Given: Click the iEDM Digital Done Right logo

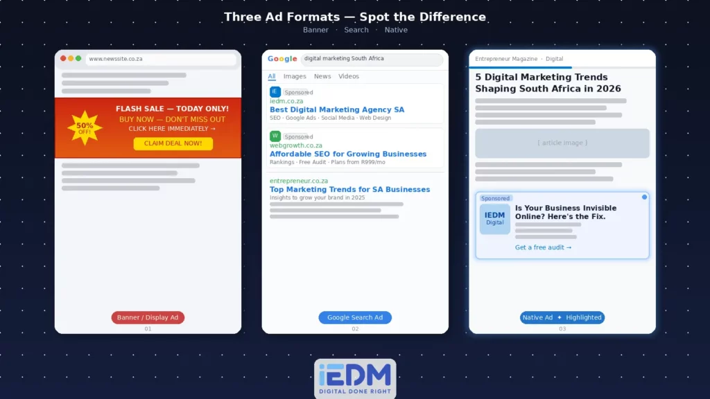Looking at the screenshot, I should pyautogui.click(x=355, y=379).
